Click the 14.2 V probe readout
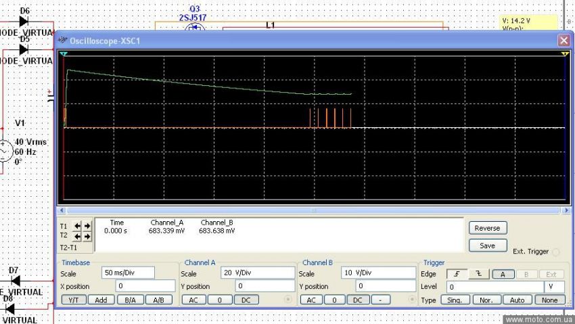This screenshot has width=575, height=324. coord(516,21)
